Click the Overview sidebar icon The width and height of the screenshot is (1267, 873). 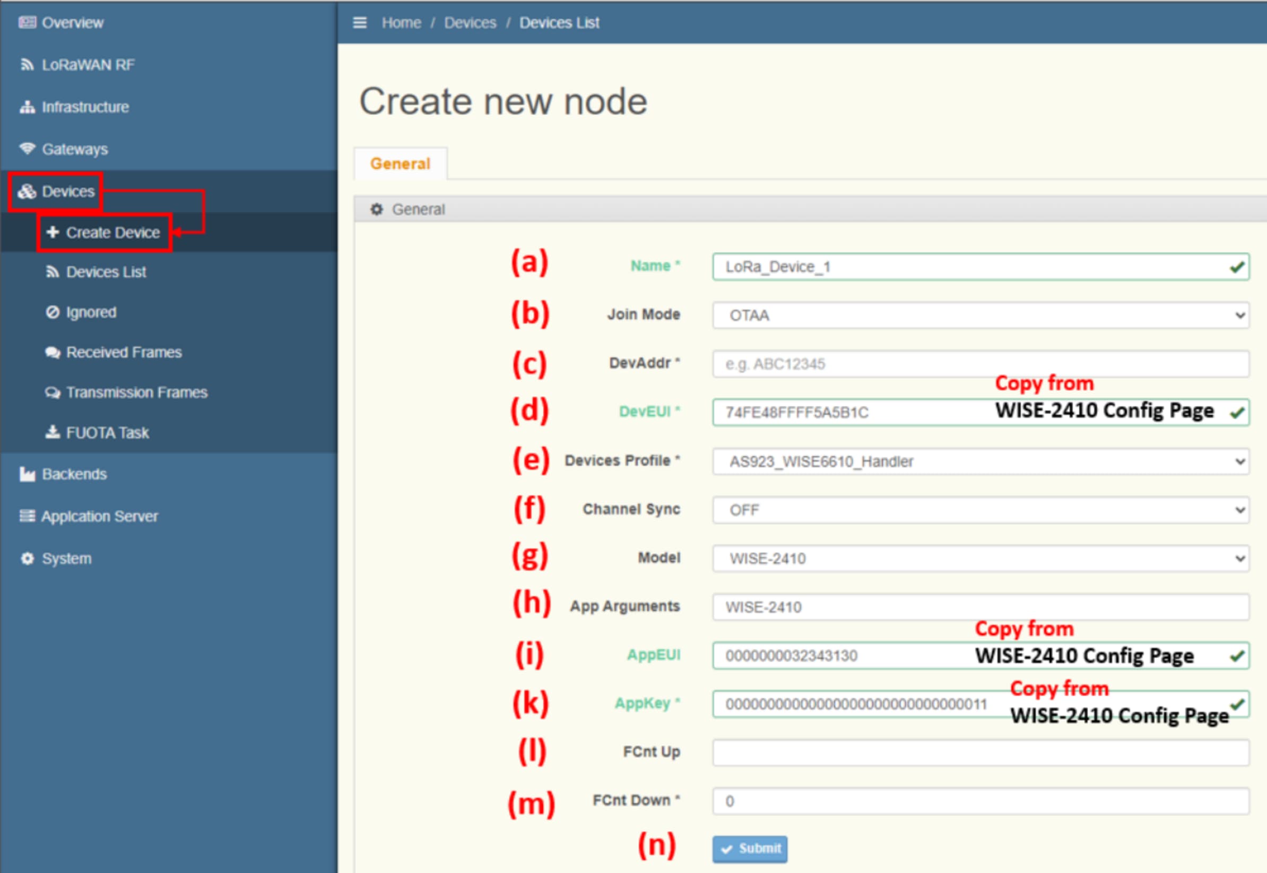click(27, 22)
